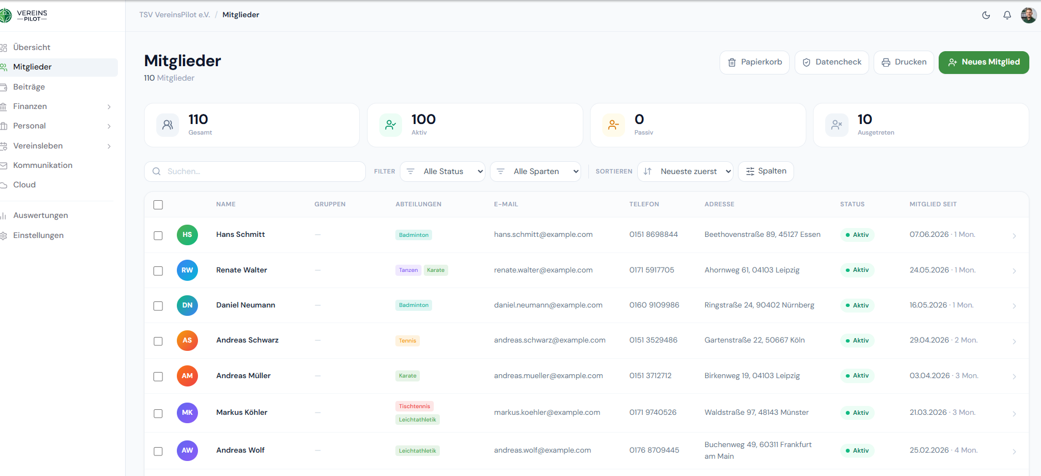This screenshot has height=476, width=1041.
Task: Toggle dark mode moon icon
Action: tap(986, 15)
